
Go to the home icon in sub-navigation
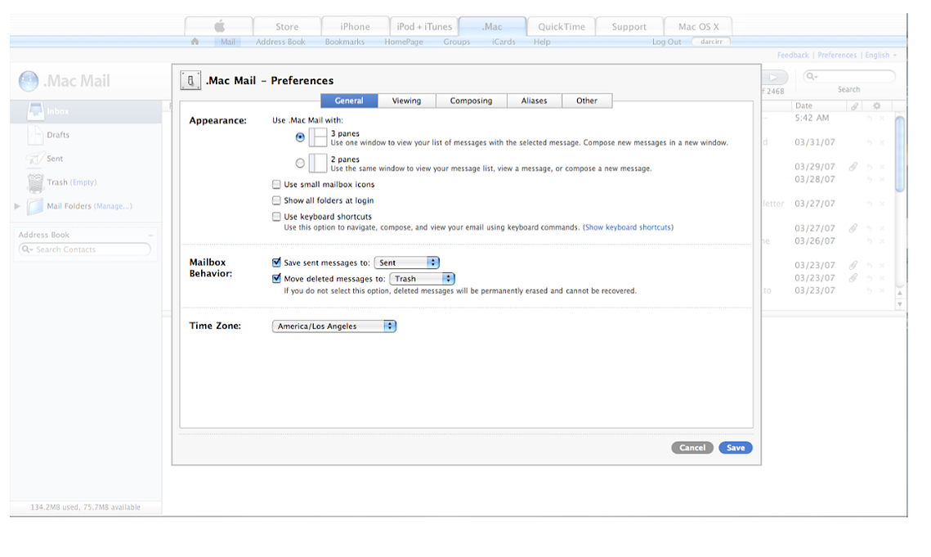[195, 42]
